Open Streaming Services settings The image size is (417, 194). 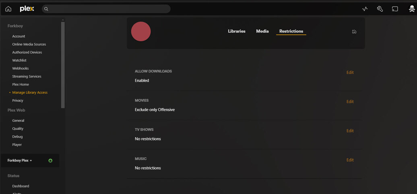click(27, 76)
